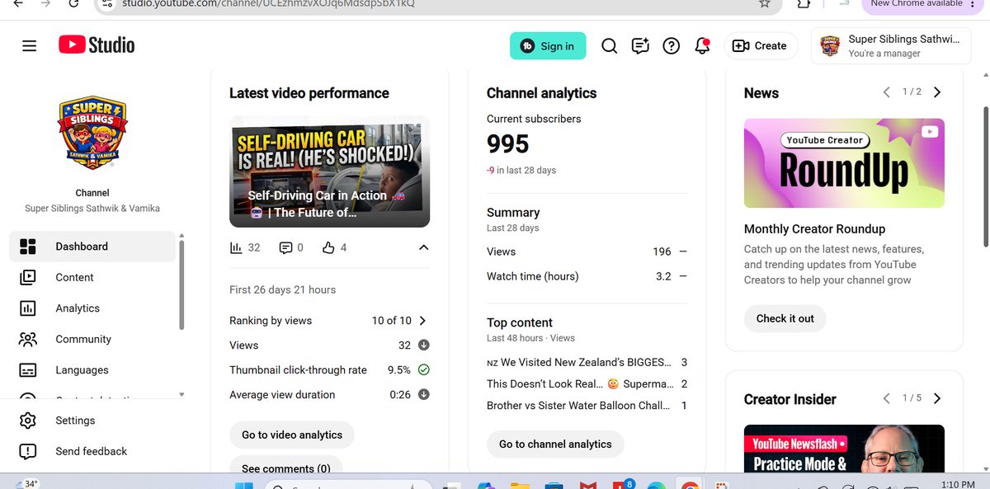Click the page vertical scrollbar

[985, 176]
